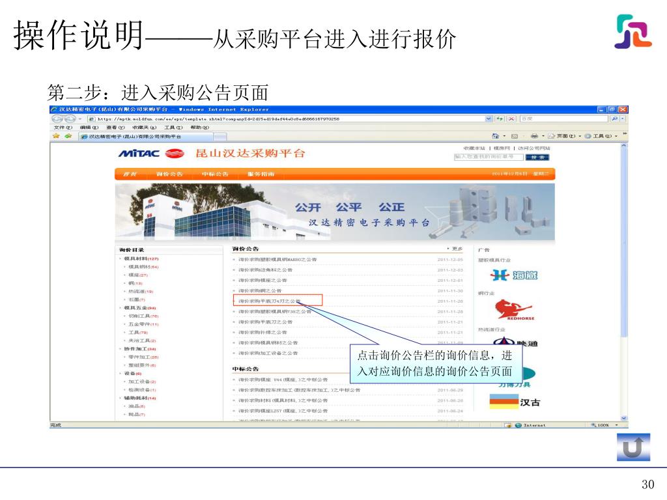Screen dimensions: 667x500
Task: Select 加工设备 under 设备 category
Action: [142, 382]
